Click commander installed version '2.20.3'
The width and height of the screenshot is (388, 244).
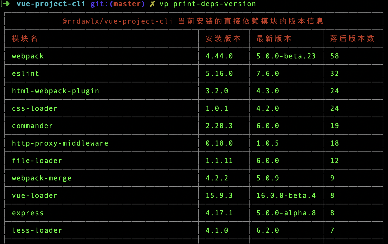[219, 126]
